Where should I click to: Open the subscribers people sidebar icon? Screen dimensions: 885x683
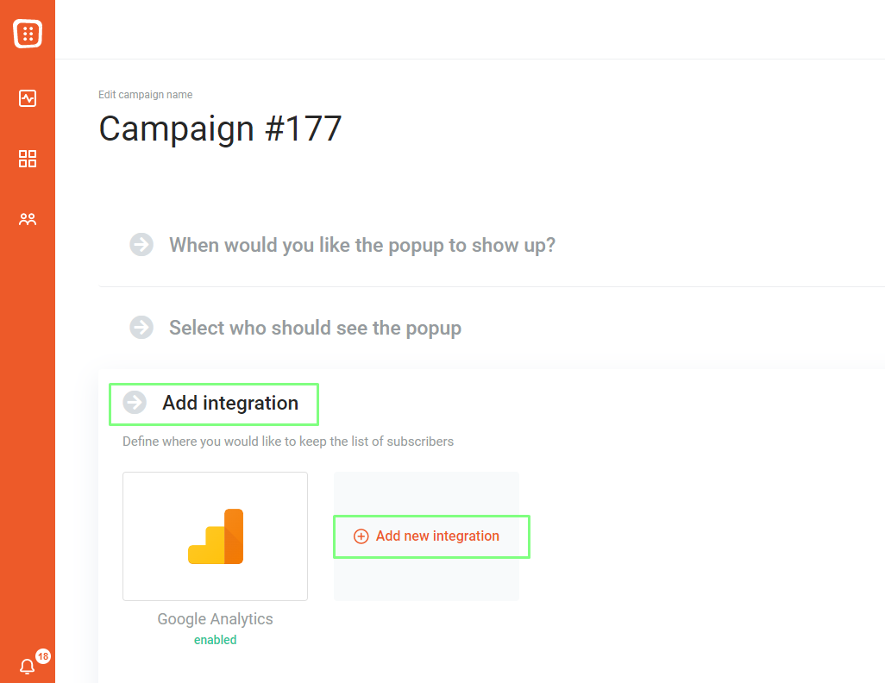click(28, 219)
